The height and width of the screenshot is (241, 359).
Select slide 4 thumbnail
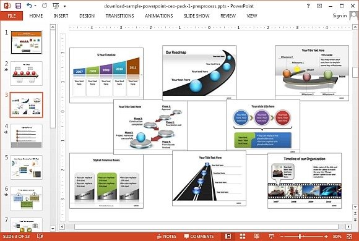27,136
